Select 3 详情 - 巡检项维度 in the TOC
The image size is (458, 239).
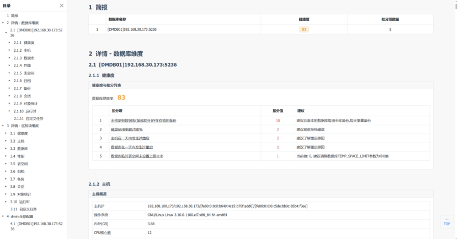[23, 126]
